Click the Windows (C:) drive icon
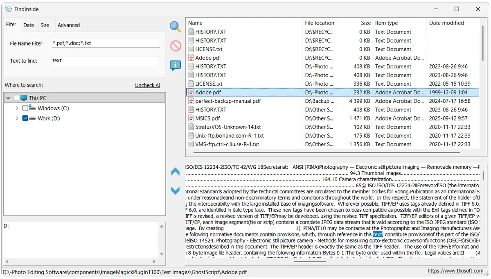491x279 pixels. tap(32, 108)
